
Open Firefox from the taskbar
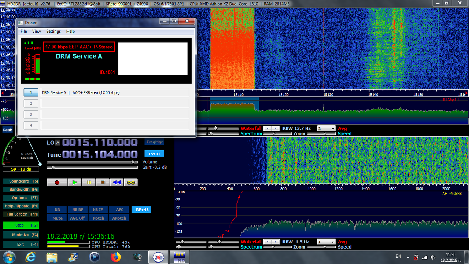point(116,257)
